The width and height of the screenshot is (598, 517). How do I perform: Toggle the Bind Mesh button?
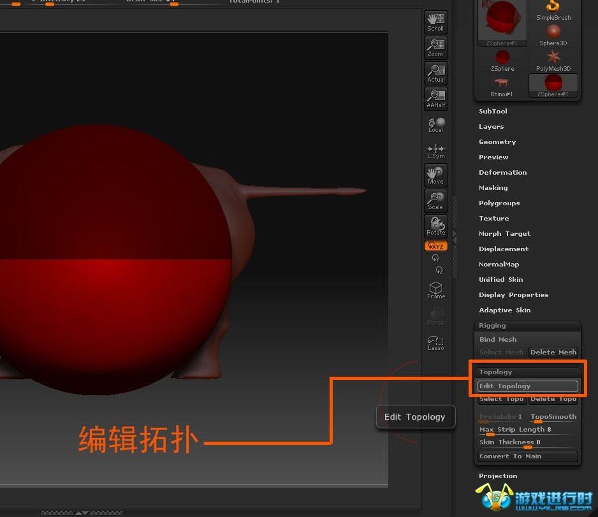coord(527,339)
